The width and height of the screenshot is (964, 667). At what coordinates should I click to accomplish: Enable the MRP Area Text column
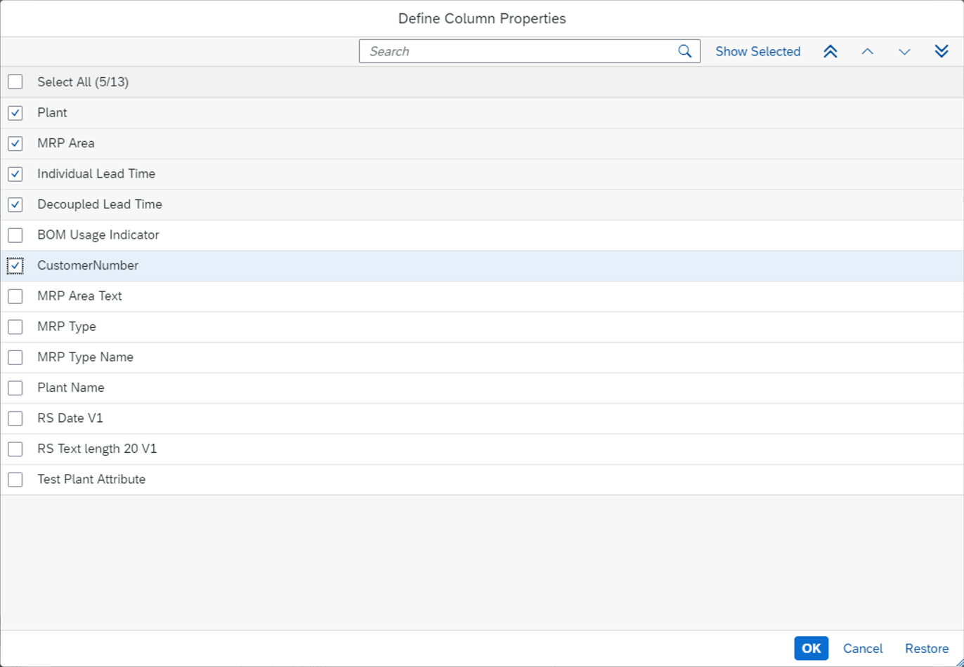pyautogui.click(x=15, y=296)
